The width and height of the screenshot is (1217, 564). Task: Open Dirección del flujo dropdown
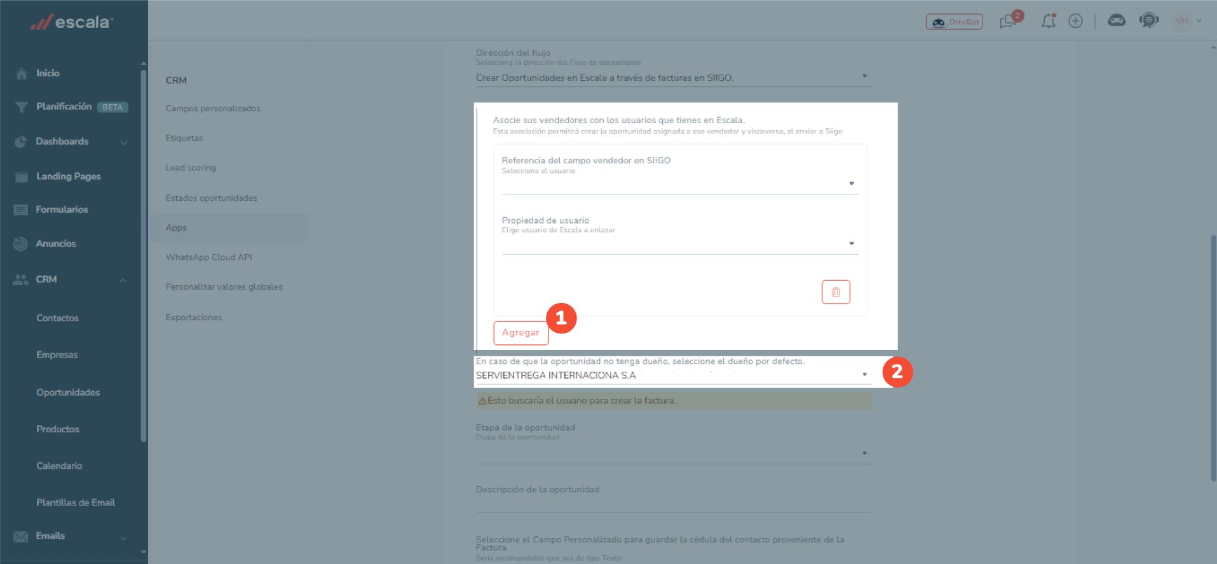click(x=674, y=78)
